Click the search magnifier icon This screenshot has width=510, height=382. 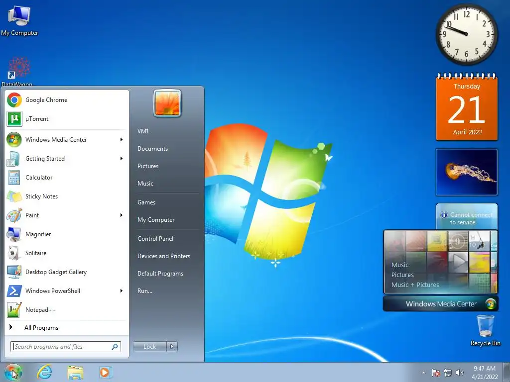115,347
